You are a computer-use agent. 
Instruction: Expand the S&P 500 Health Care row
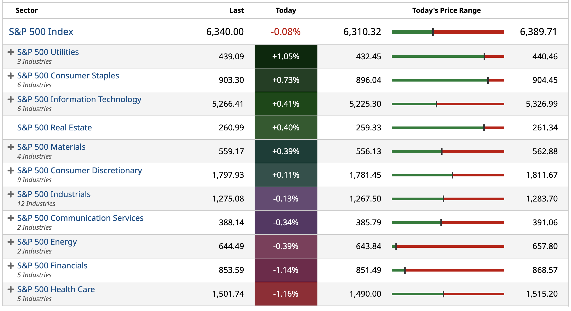pyautogui.click(x=11, y=290)
